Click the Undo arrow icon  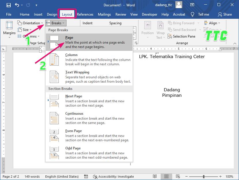[x=17, y=5]
